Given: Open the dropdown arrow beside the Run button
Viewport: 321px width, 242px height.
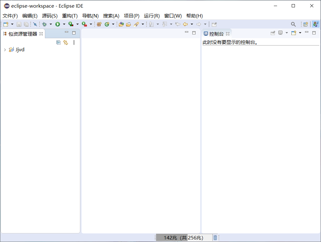Looking at the screenshot, I should tap(64, 24).
